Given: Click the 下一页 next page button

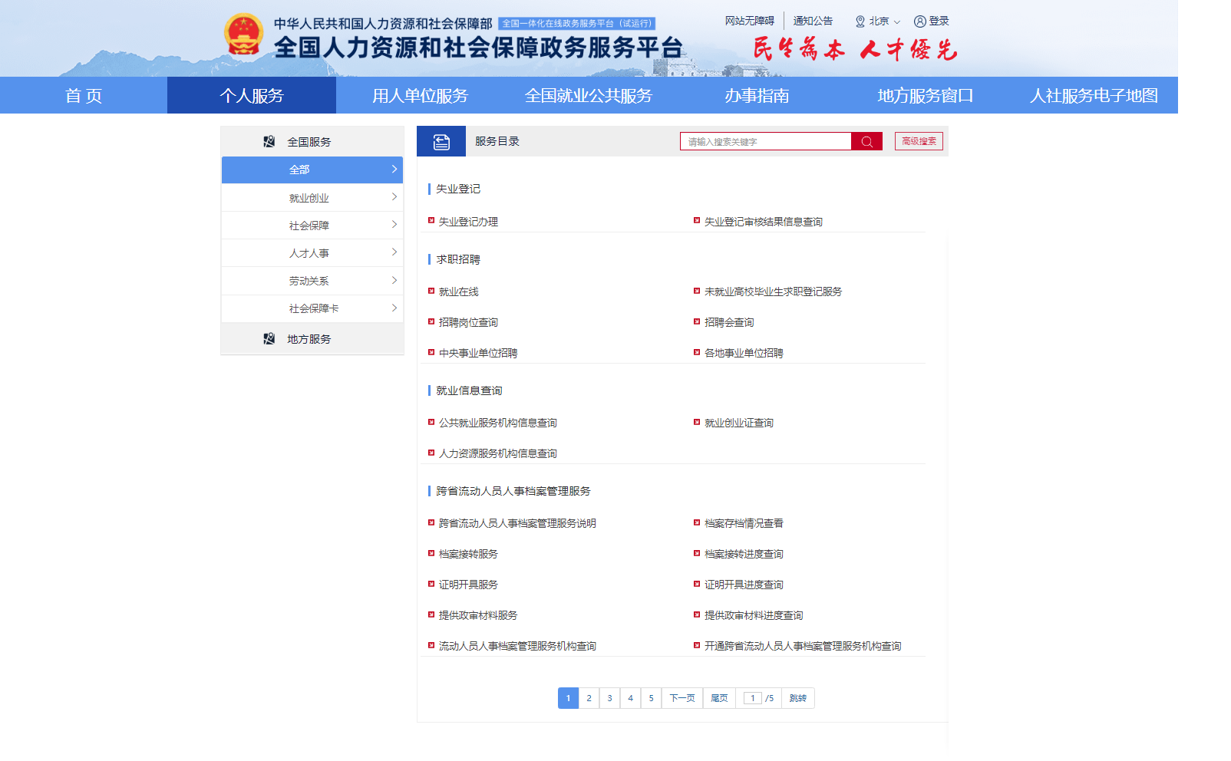Looking at the screenshot, I should pyautogui.click(x=682, y=698).
